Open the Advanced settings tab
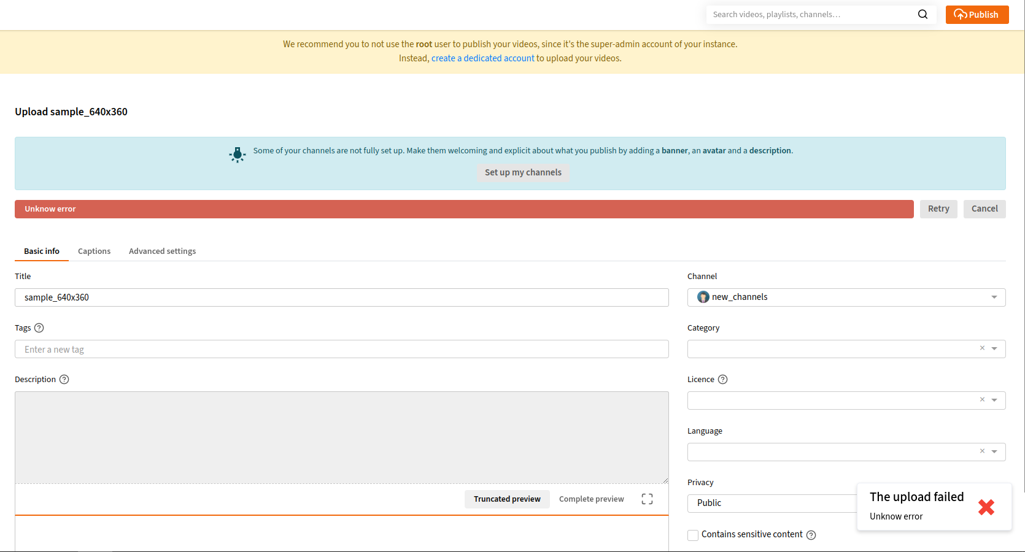The height and width of the screenshot is (552, 1025). [x=162, y=251]
